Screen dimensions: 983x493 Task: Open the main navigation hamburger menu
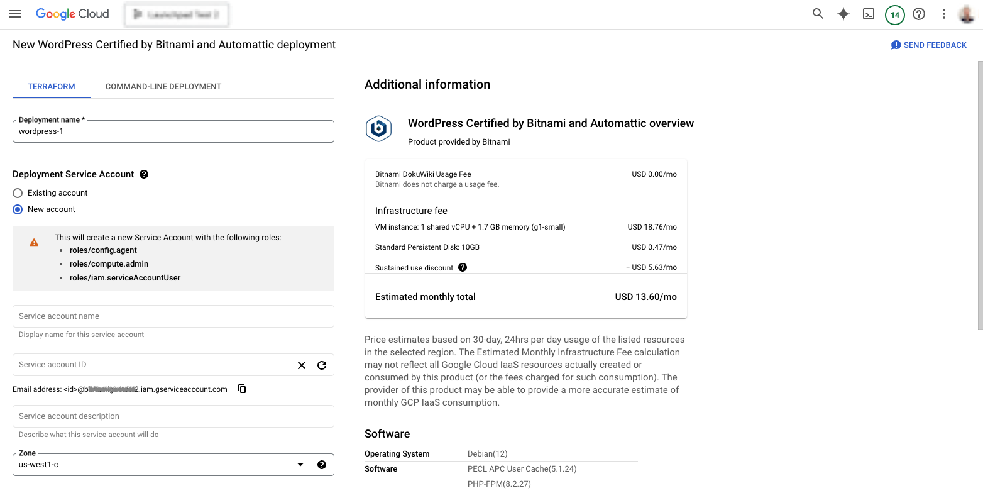15,14
